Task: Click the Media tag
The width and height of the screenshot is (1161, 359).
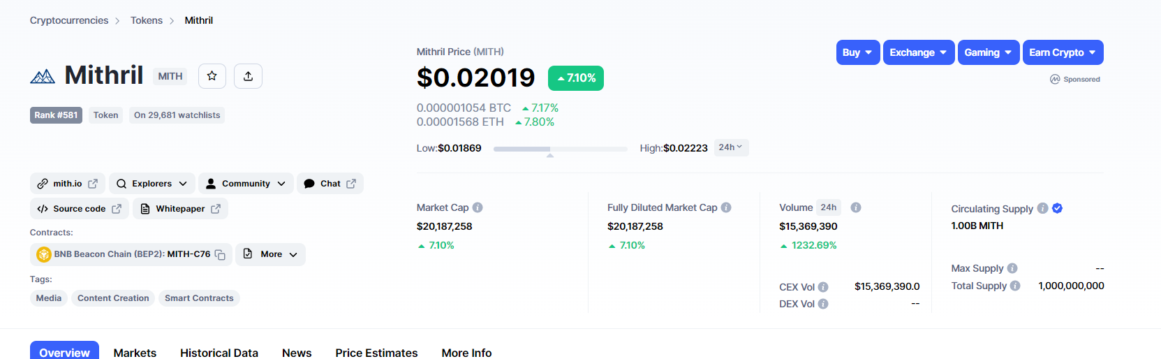Action: 49,298
